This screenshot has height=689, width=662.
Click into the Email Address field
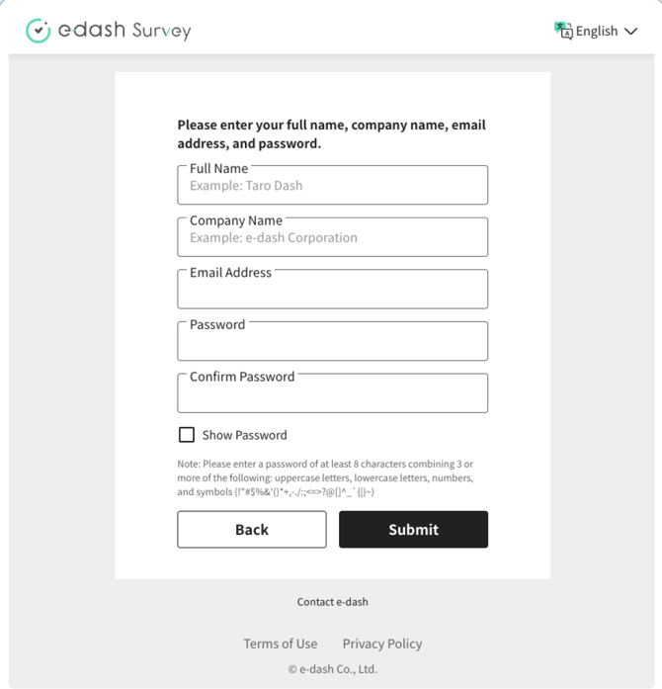click(x=332, y=291)
